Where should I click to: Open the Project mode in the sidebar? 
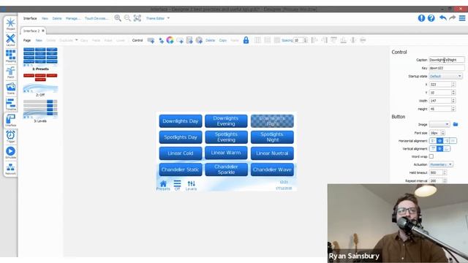10,24
